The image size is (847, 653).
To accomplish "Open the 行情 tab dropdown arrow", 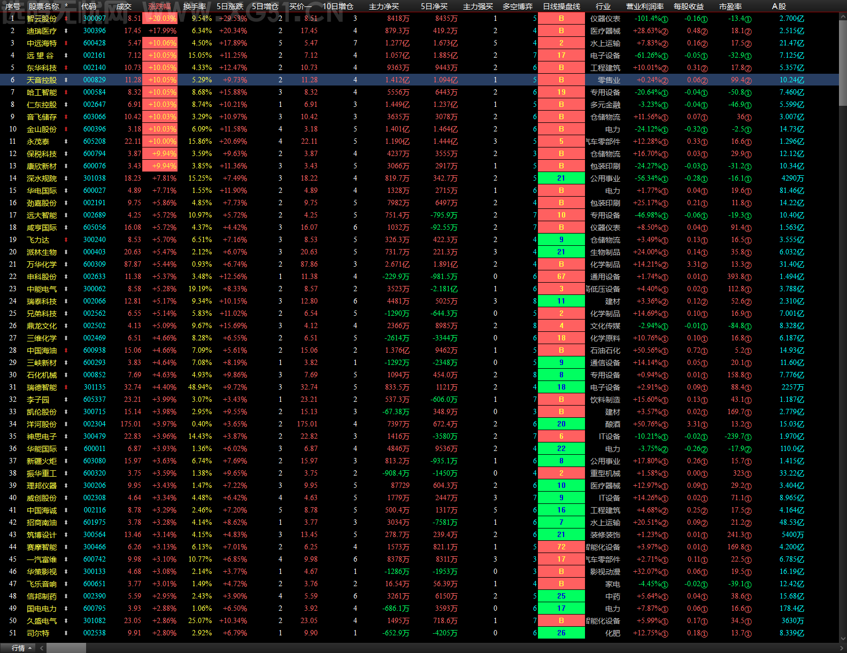I will click(x=30, y=648).
